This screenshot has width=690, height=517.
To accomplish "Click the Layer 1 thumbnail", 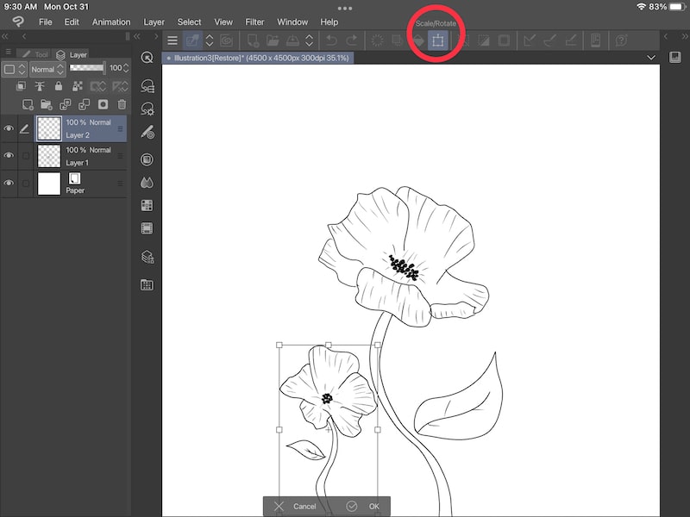I will point(49,155).
